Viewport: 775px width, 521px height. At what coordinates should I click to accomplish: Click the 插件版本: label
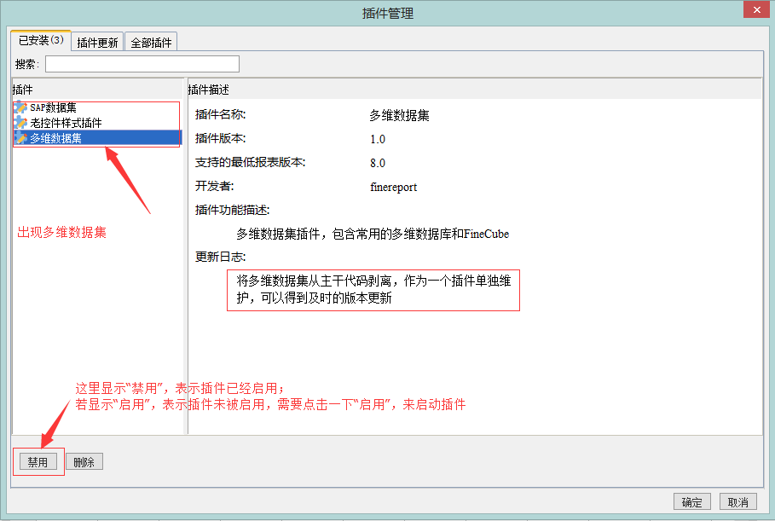[221, 138]
